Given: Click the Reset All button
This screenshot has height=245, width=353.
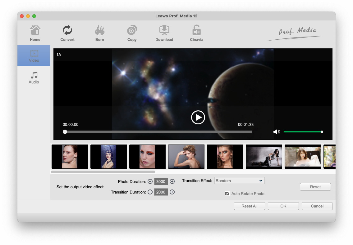Looking at the screenshot, I should tap(250, 206).
